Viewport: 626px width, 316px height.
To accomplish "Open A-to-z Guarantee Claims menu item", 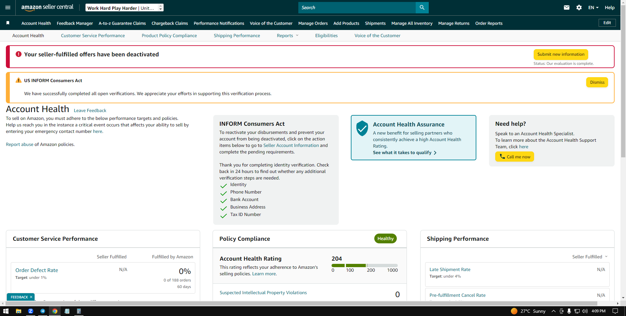I will 122,23.
